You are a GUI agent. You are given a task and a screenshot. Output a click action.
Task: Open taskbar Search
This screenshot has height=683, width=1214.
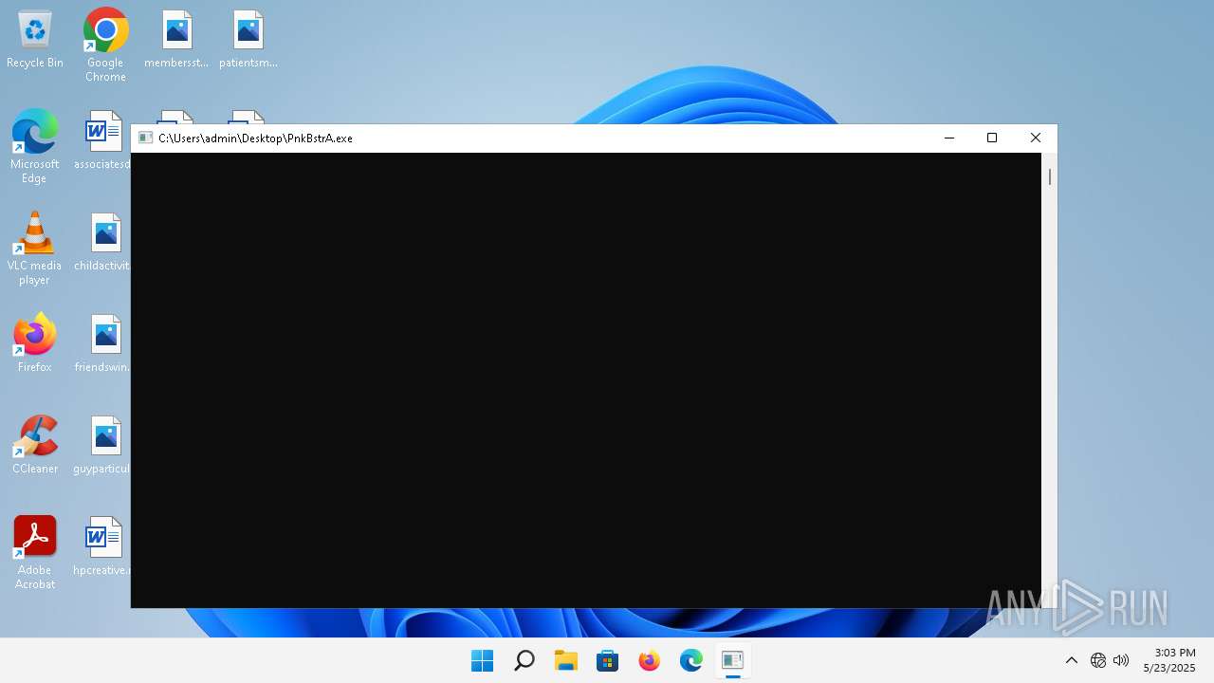[524, 660]
